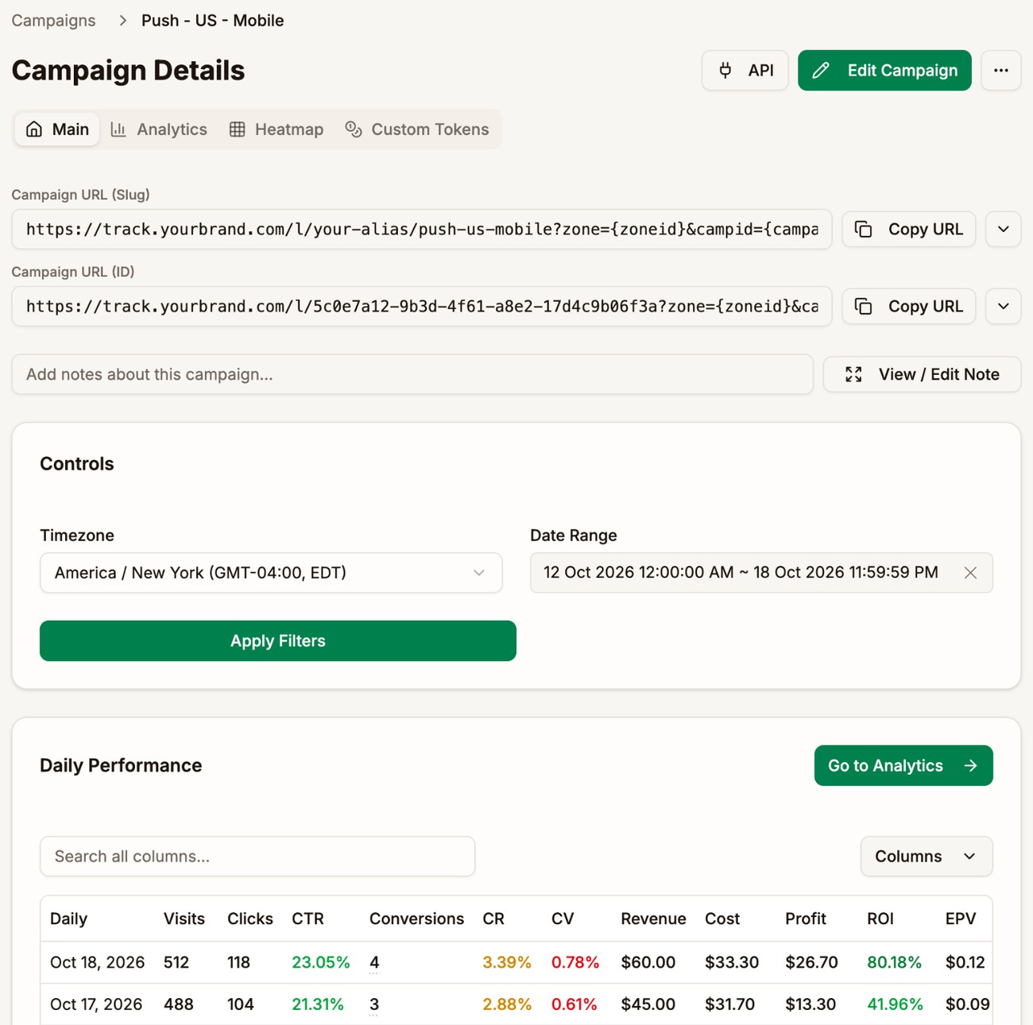Click the Date Range field
The height and width of the screenshot is (1025, 1033).
(761, 573)
